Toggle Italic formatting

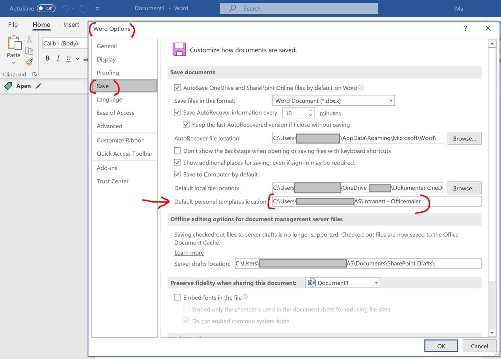click(x=58, y=58)
